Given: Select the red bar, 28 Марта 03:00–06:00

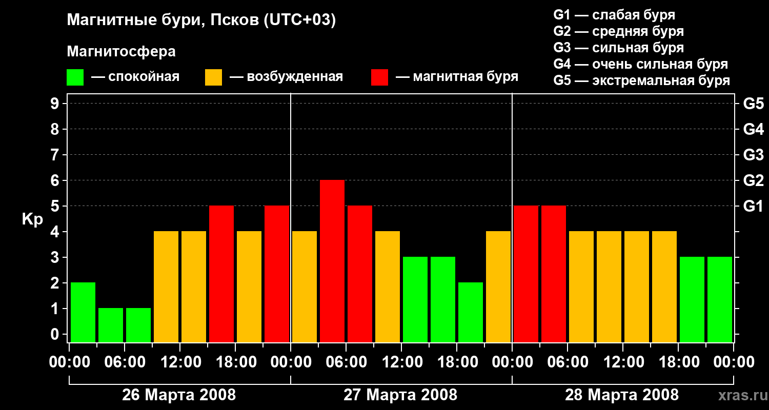Looking at the screenshot, I should pos(554,274).
